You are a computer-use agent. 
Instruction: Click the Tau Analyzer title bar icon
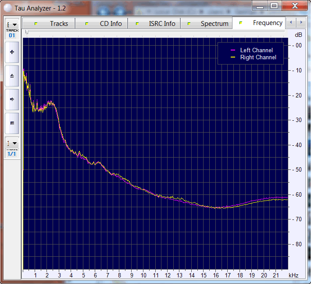click(x=8, y=7)
